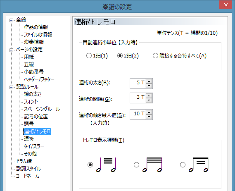Open the タイ/スラー settings page

[x=34, y=146]
